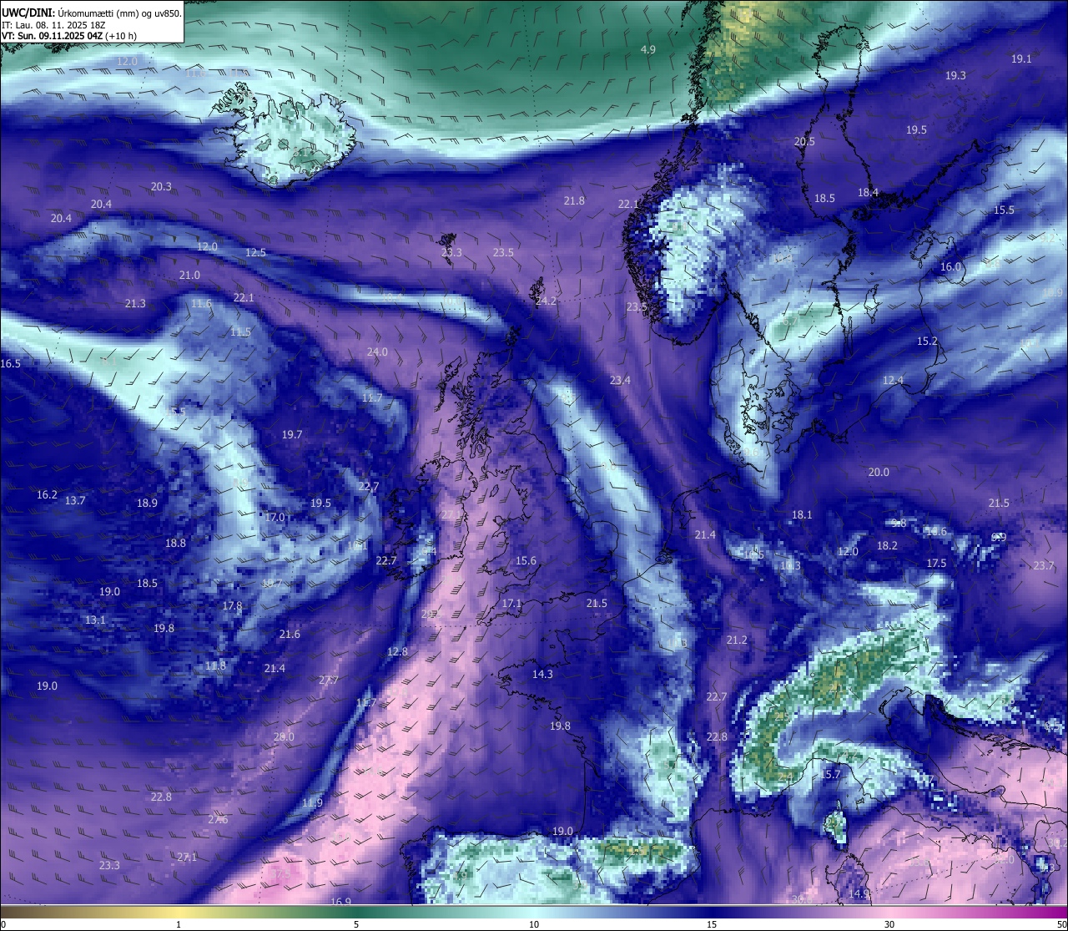Click the 11.8 map value
Viewport: 1068px width, 931px height.
215,666
